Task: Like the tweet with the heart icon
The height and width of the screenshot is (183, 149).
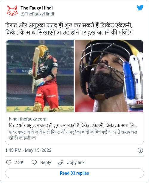Action: pos(9,162)
